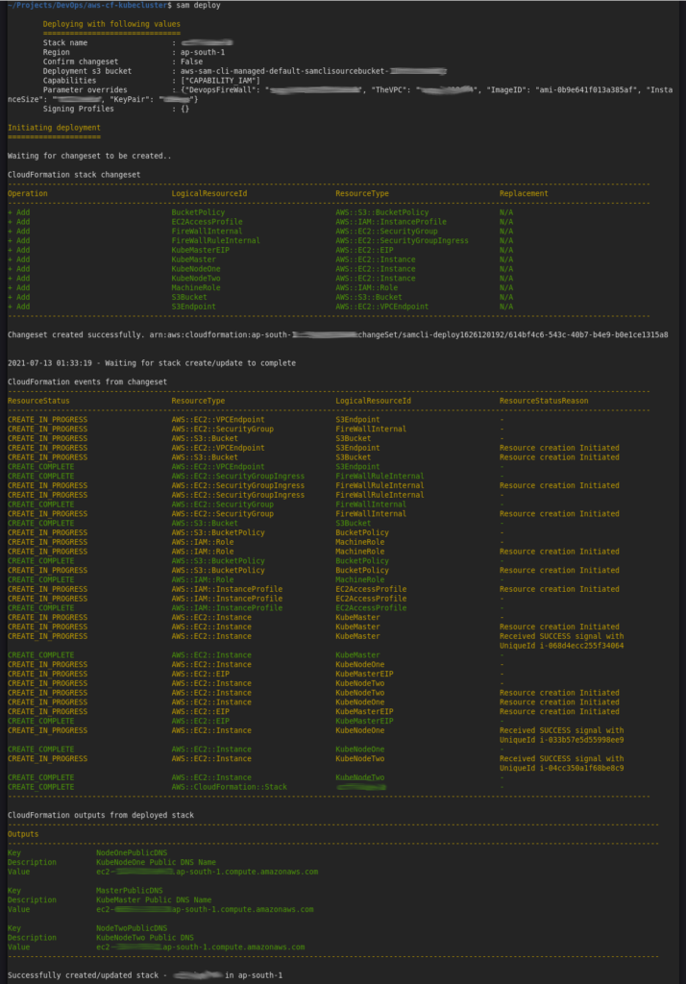Open the NodeTwoPublicDNS value link
The height and width of the screenshot is (984, 686).
pos(200,947)
